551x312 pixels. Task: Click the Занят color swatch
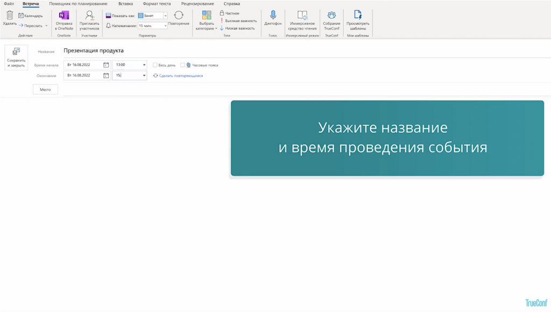(140, 16)
